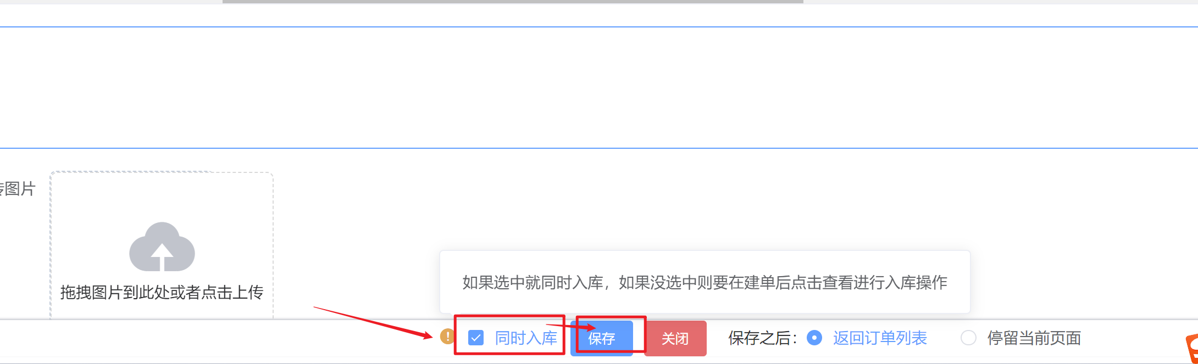This screenshot has width=1198, height=364.
Task: Click the 停留当前页面 label text
Action: (1034, 338)
